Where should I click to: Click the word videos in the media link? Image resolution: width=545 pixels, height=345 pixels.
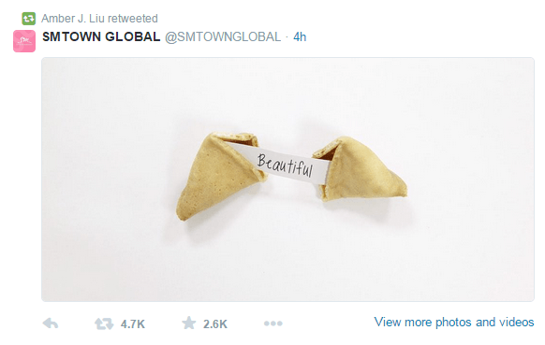(x=517, y=322)
